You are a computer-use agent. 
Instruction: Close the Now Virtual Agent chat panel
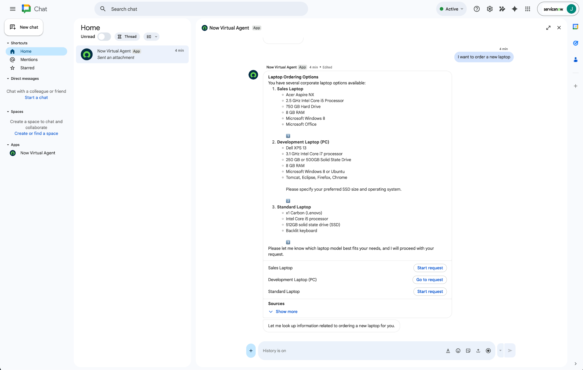[x=559, y=28]
